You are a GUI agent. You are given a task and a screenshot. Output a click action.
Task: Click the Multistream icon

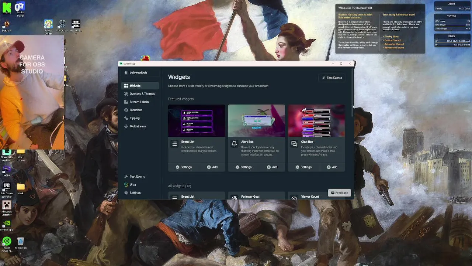coord(126,126)
